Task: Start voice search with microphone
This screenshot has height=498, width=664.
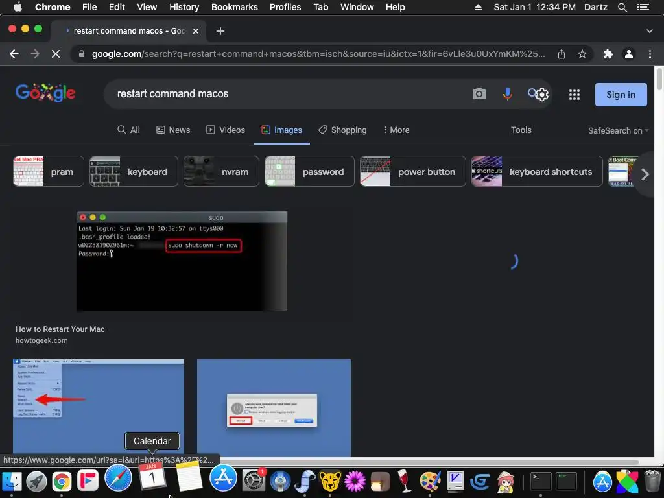Action: (x=507, y=93)
